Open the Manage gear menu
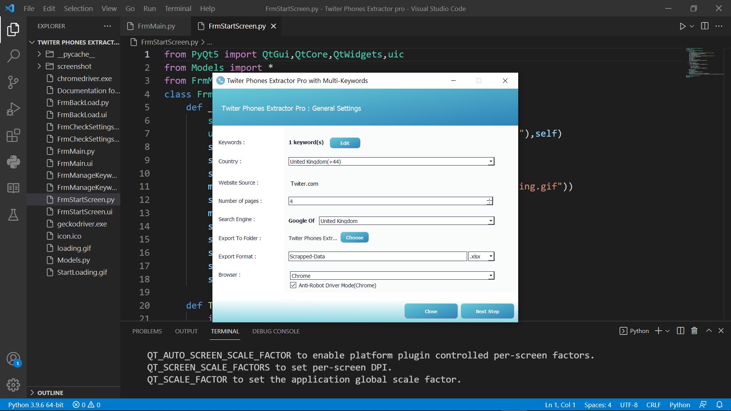Screen dimensions: 731x411 click(x=13, y=385)
